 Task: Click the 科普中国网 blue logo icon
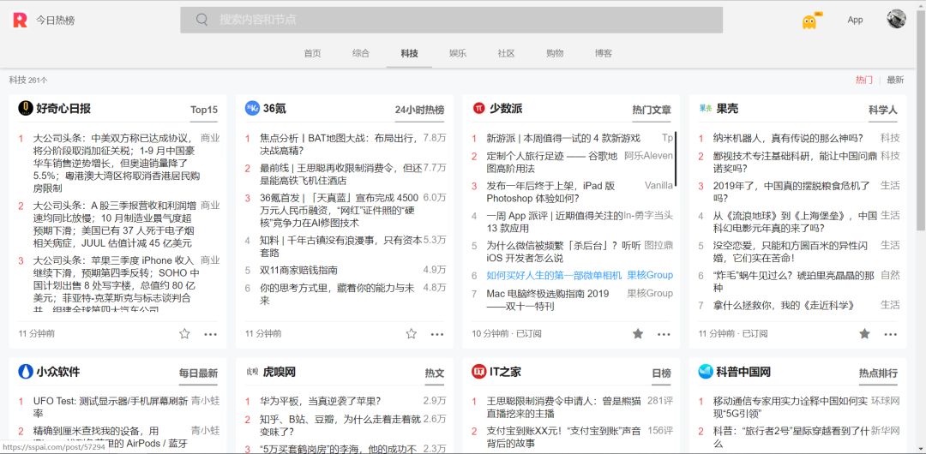point(706,372)
